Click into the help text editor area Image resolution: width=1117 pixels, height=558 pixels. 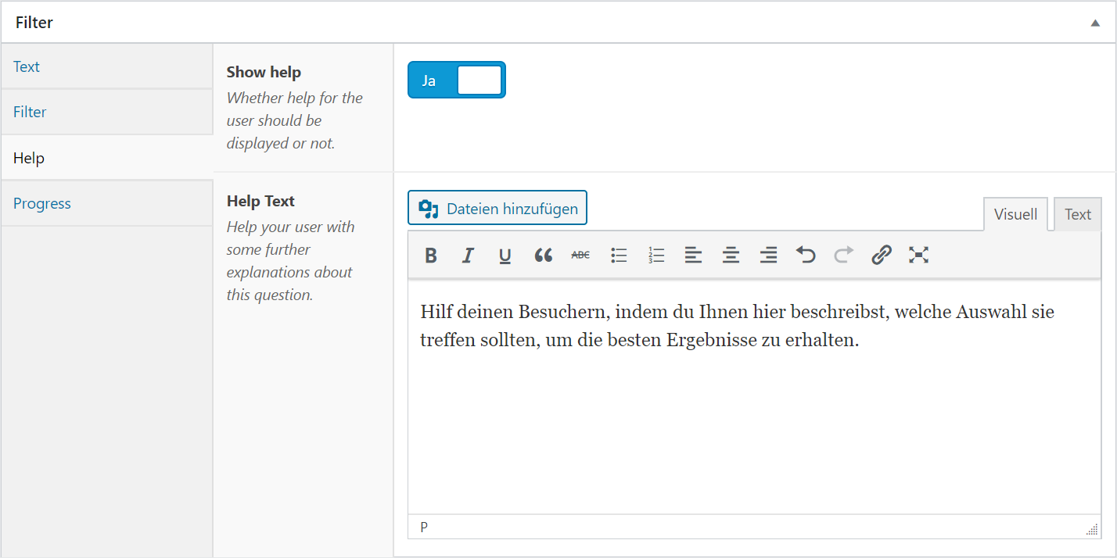pos(754,396)
